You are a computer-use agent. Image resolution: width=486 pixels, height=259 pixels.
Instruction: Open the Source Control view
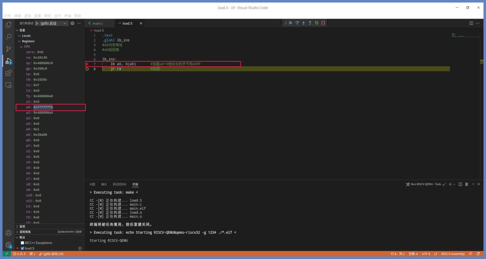(8, 49)
